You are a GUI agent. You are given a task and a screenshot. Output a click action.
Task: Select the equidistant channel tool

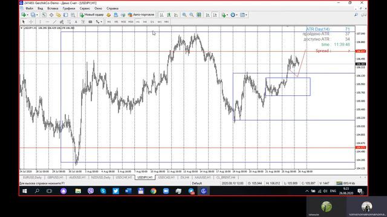[62, 22]
